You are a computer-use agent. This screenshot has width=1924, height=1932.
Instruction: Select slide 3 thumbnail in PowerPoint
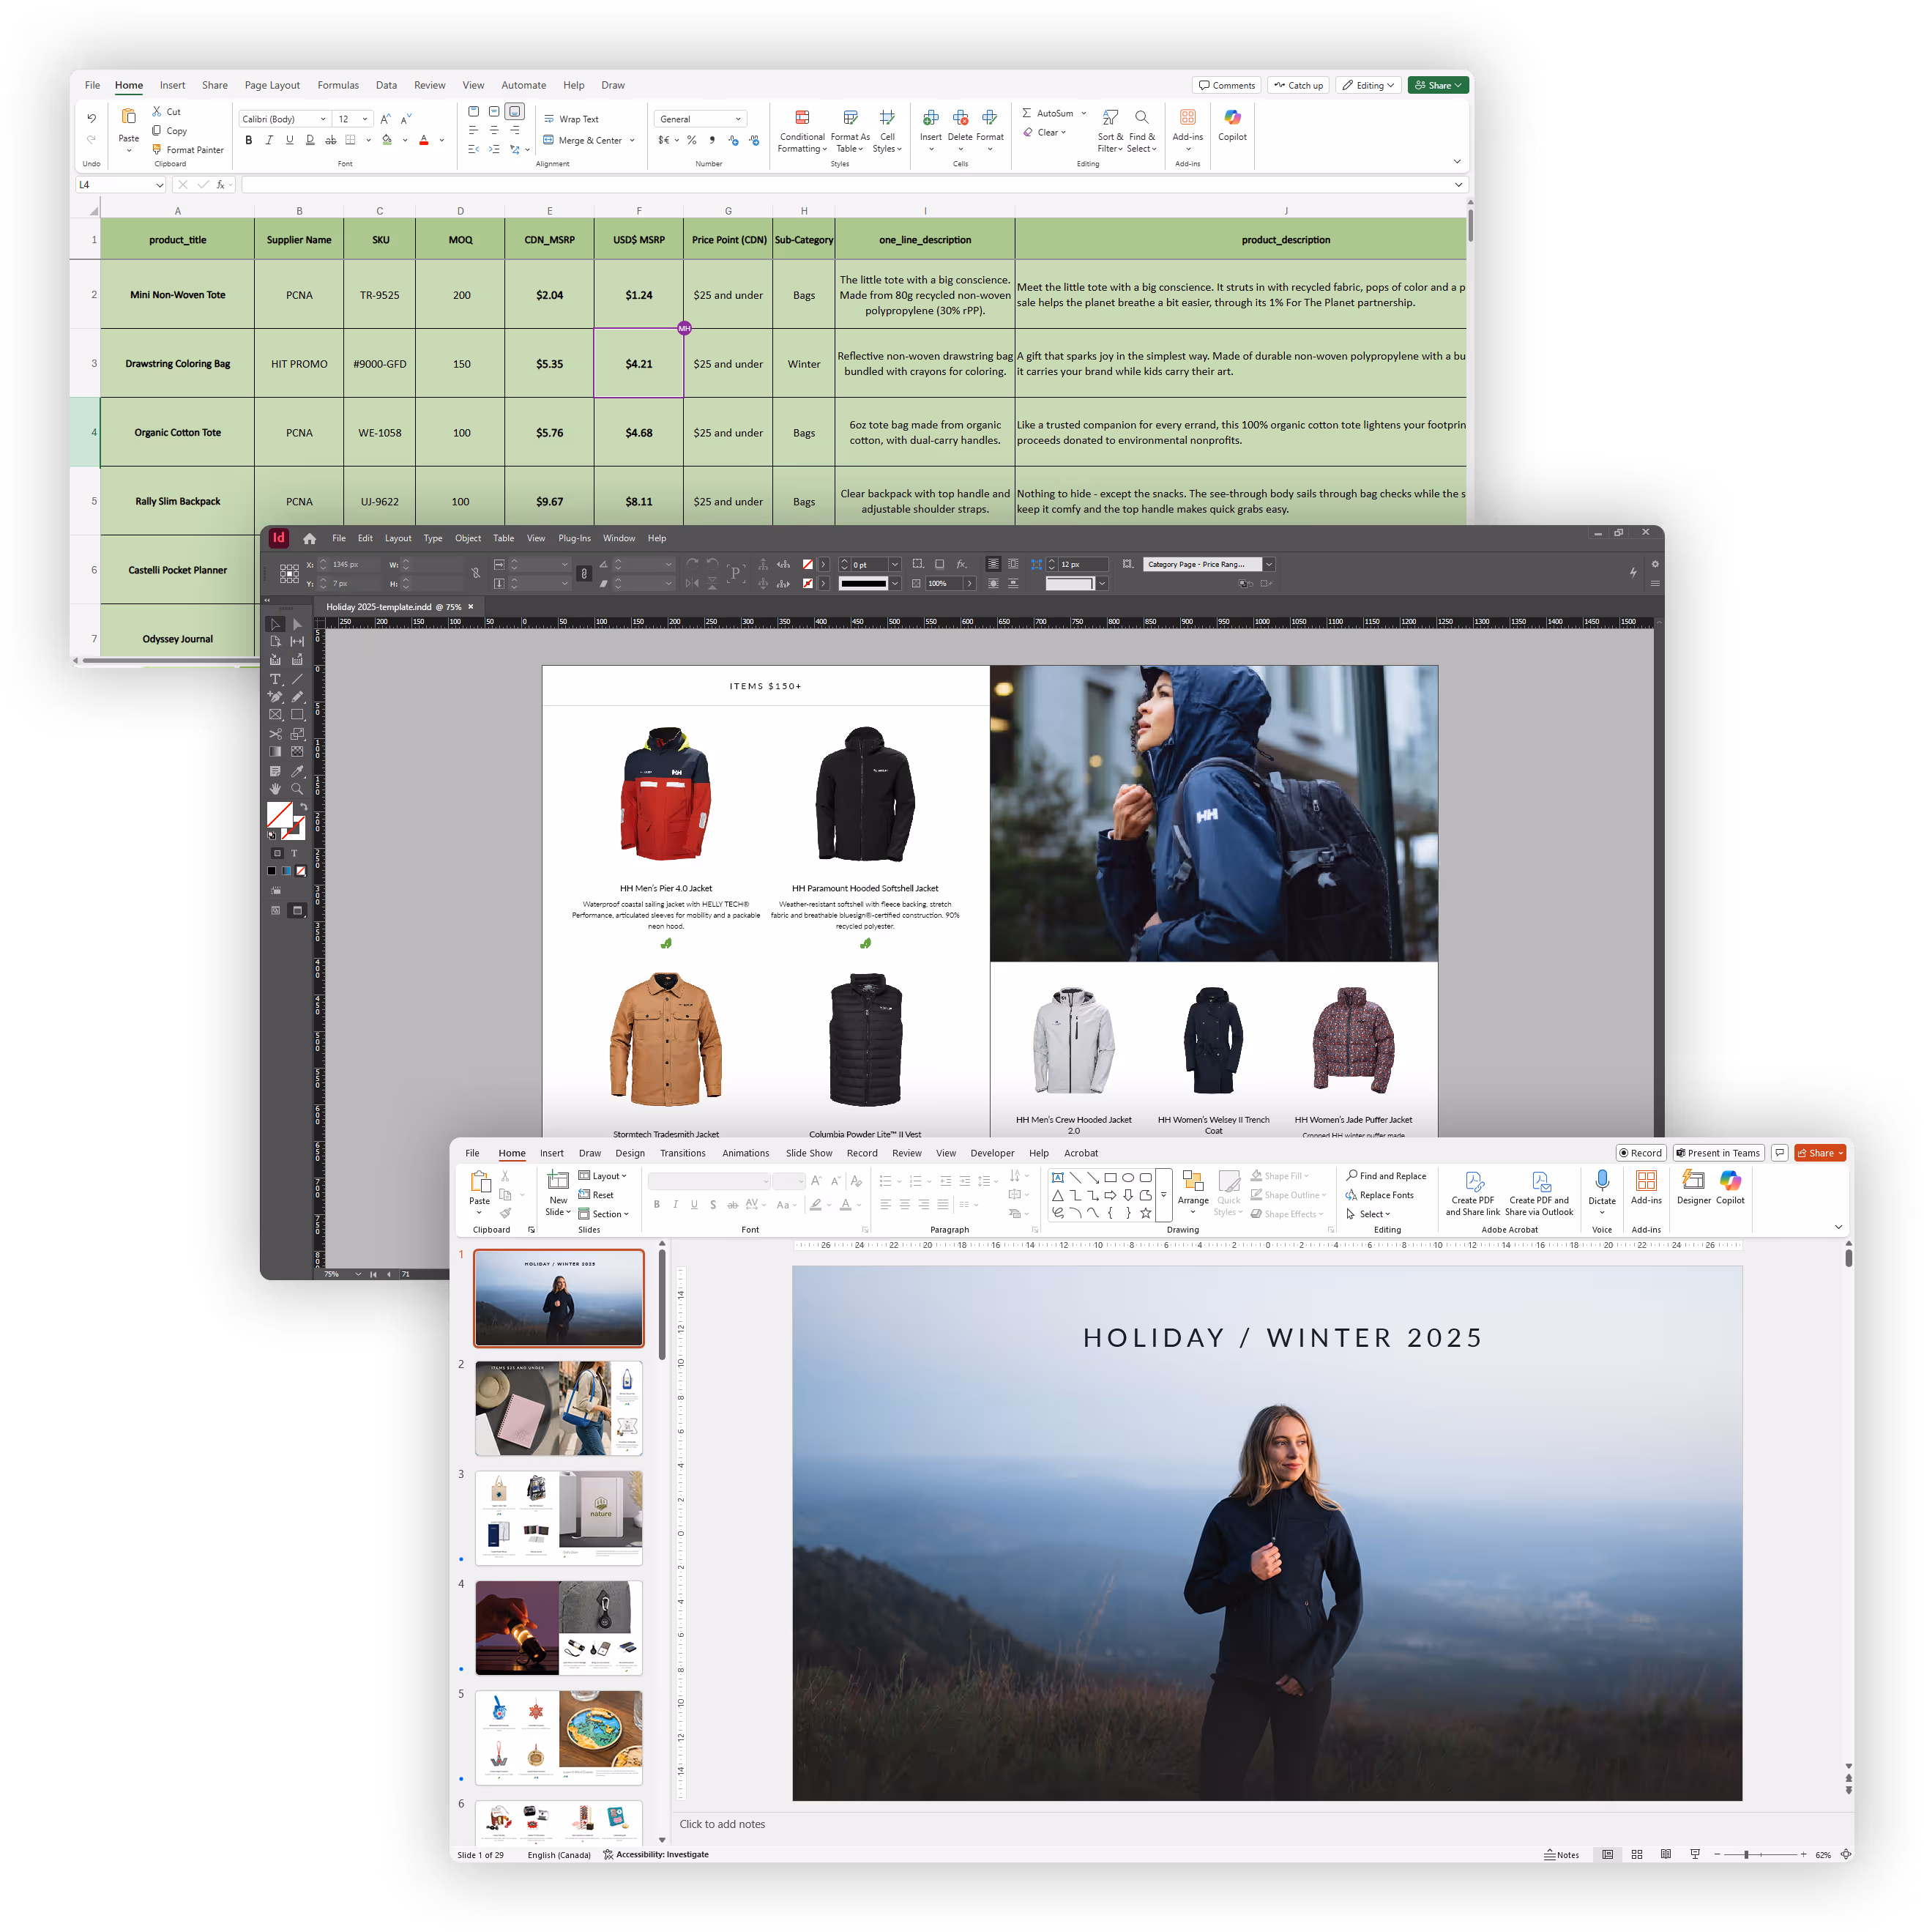[x=558, y=1517]
